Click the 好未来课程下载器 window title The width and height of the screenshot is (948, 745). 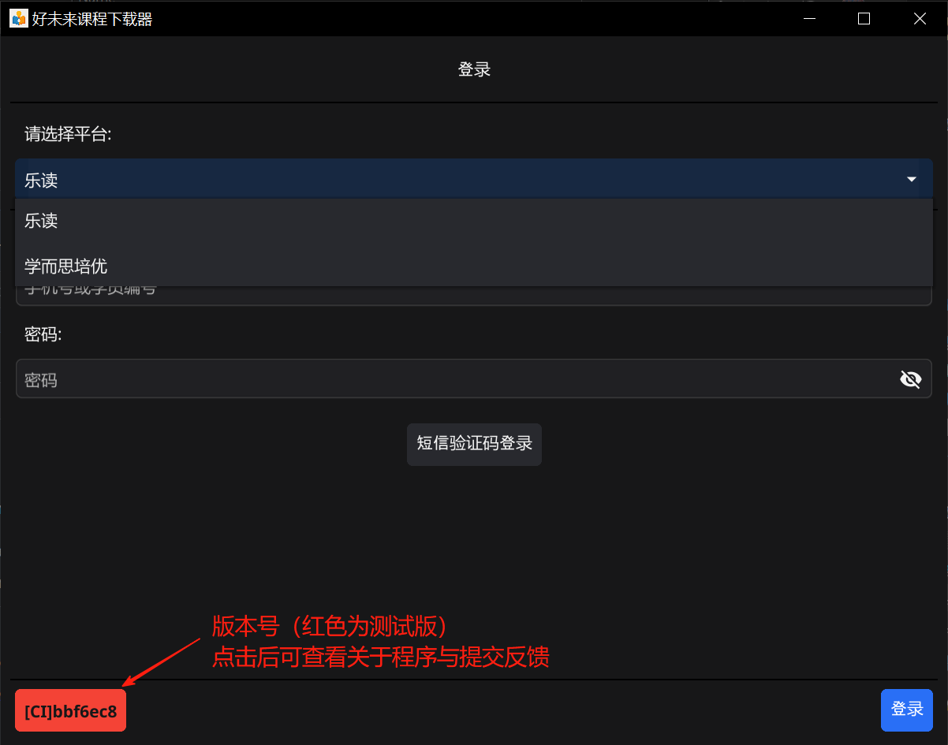pyautogui.click(x=92, y=19)
